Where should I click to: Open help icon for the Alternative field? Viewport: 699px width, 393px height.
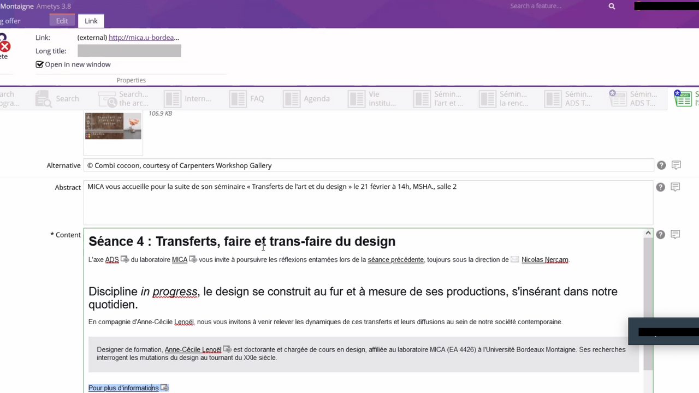661,165
